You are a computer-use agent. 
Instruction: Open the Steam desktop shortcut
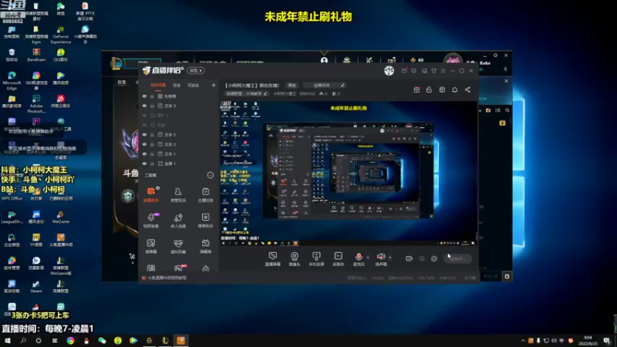(35, 286)
